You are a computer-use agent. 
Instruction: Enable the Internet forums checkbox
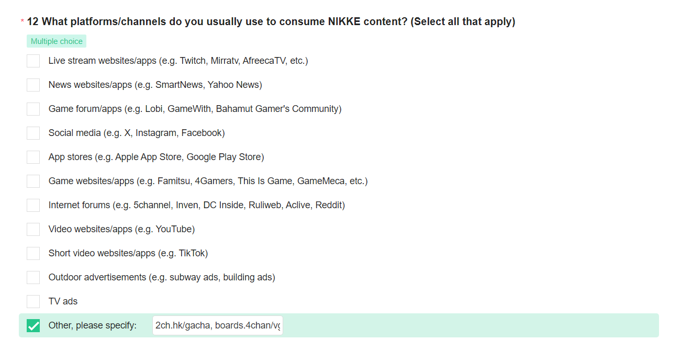[x=33, y=205]
